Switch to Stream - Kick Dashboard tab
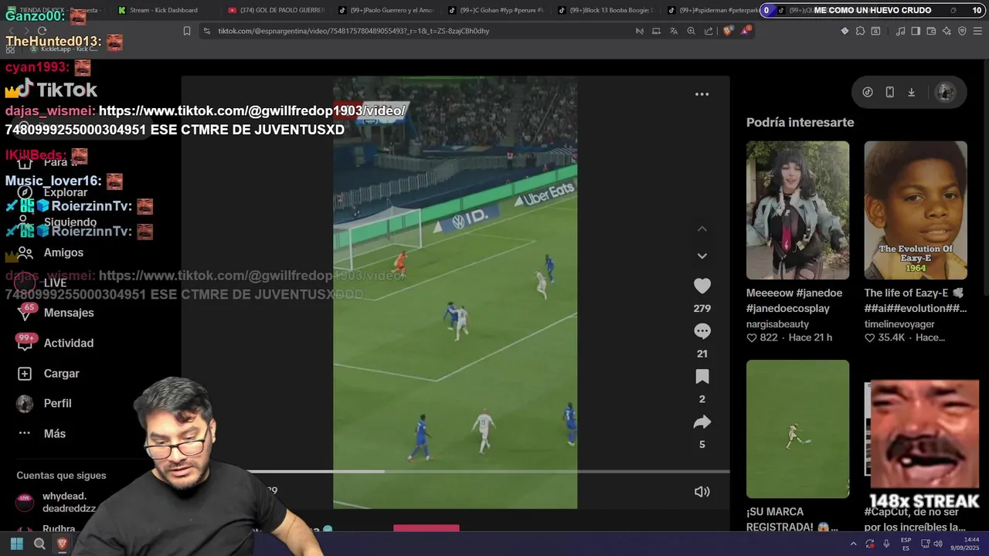This screenshot has width=989, height=556. click(x=163, y=10)
